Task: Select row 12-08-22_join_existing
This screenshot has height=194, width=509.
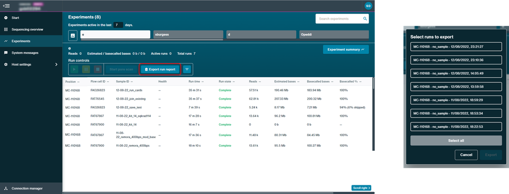Action: [217, 99]
